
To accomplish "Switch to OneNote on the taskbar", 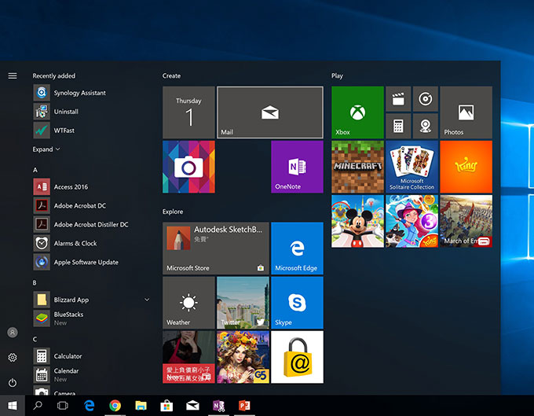I will tap(218, 406).
